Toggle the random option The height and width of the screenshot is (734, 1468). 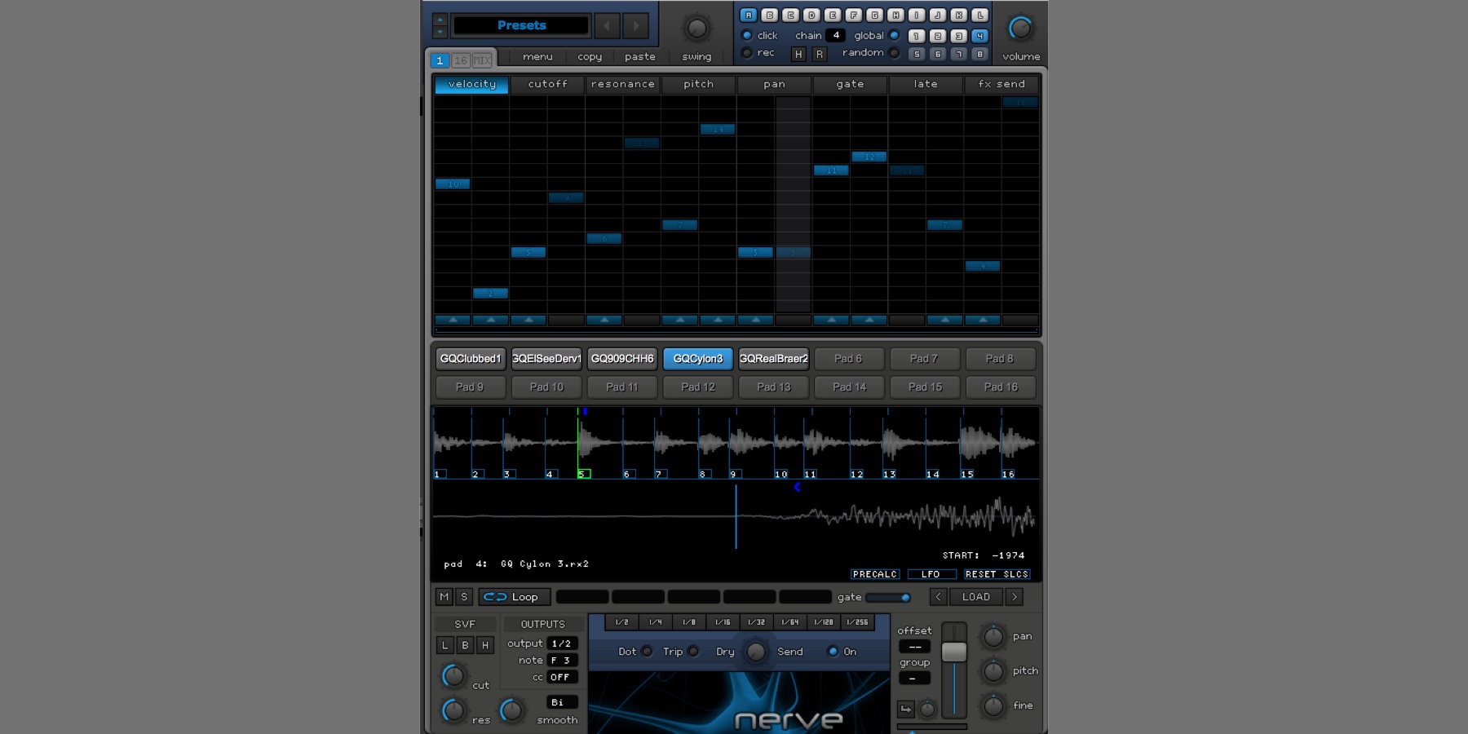pyautogui.click(x=895, y=53)
